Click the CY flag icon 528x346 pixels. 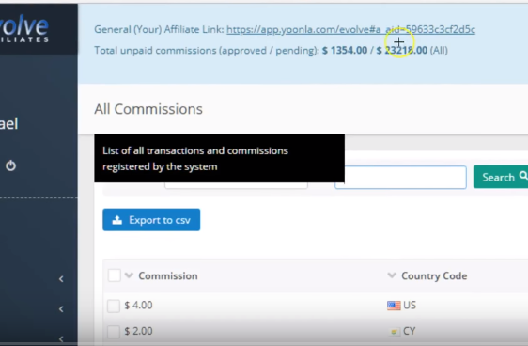(x=394, y=332)
